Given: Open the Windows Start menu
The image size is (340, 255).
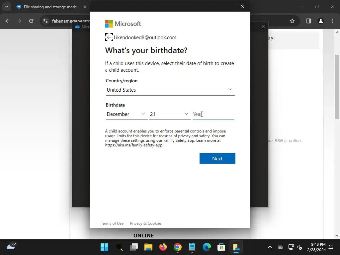Looking at the screenshot, I should (x=105, y=247).
